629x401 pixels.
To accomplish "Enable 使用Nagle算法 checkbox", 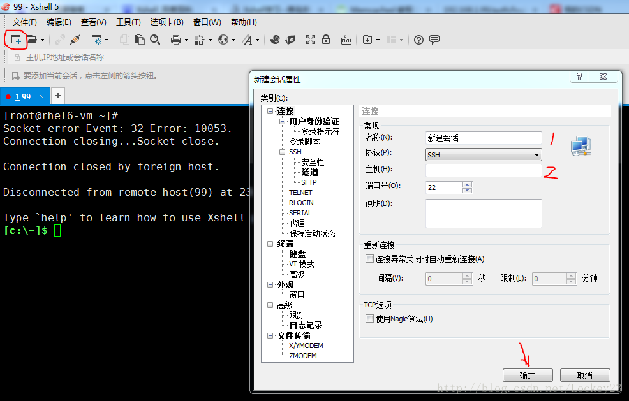I will pos(369,319).
